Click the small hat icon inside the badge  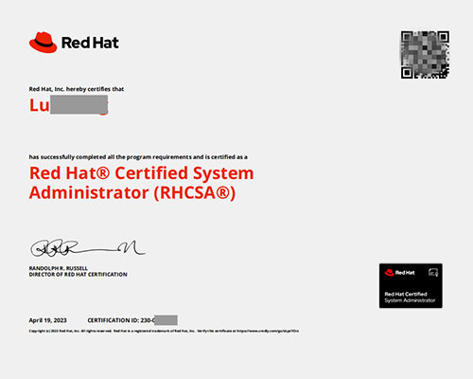pos(389,272)
